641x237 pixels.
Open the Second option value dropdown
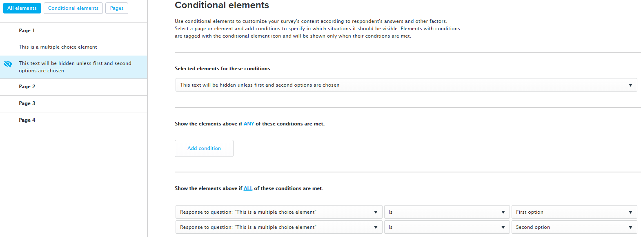[x=574, y=227]
